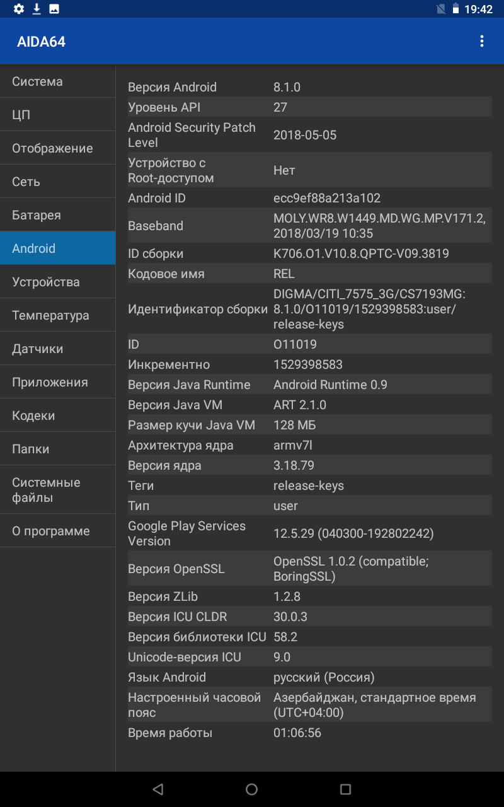Tap the download arrow notification icon

pyautogui.click(x=37, y=9)
